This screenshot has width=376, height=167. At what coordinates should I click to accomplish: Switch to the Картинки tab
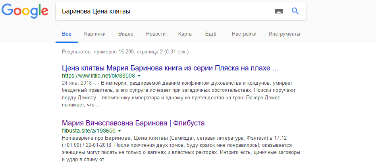click(x=95, y=34)
